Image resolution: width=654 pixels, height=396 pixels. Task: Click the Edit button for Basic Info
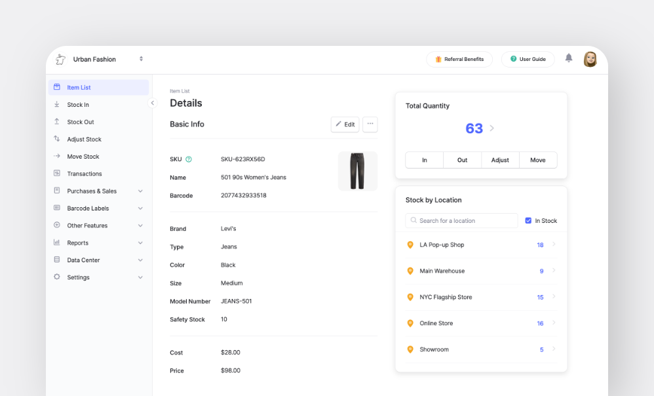[345, 125]
